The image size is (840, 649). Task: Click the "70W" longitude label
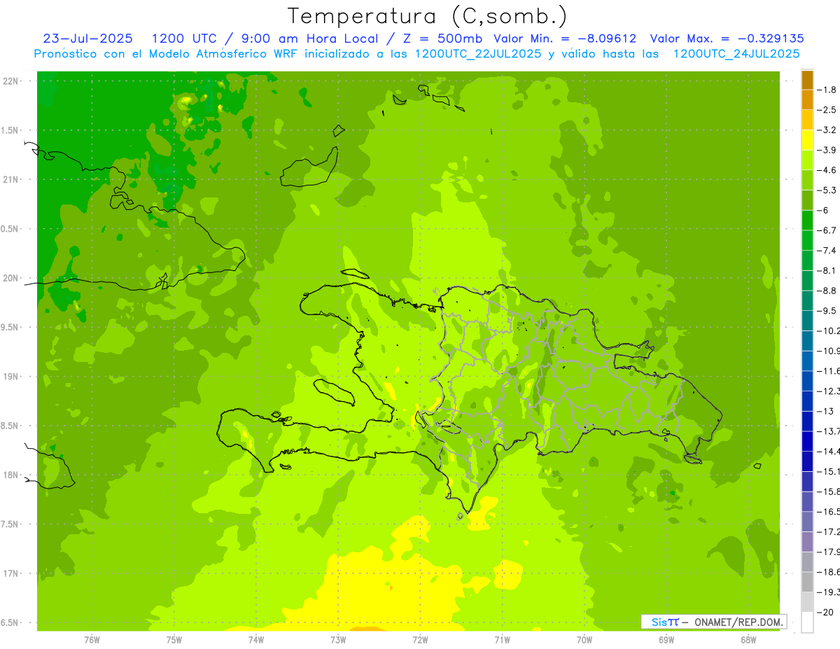pos(584,640)
